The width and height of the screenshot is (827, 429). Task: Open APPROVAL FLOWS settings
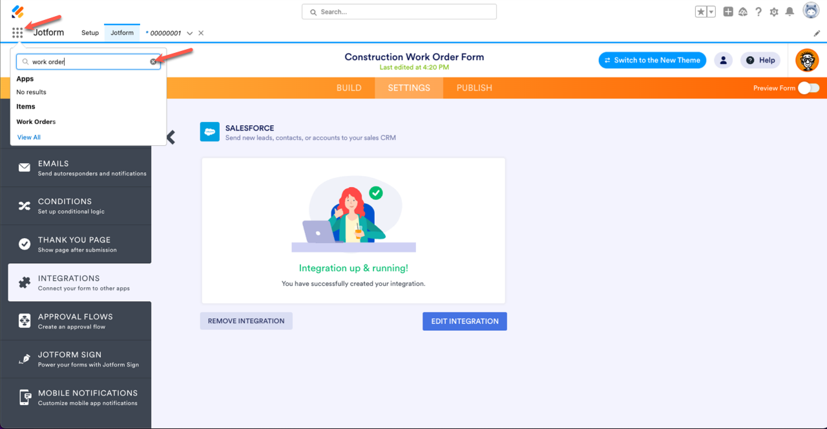pos(76,321)
